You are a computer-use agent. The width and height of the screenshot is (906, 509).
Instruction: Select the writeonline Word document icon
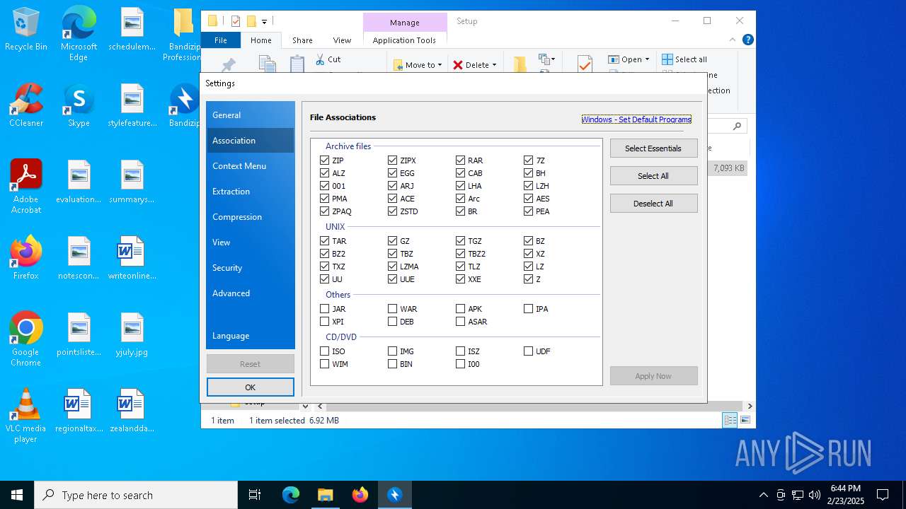pos(132,258)
